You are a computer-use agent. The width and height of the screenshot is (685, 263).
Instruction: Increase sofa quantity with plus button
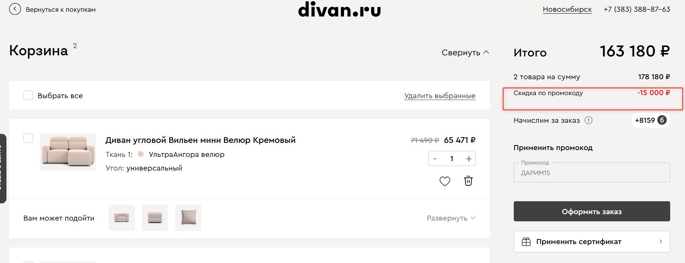[x=469, y=159]
